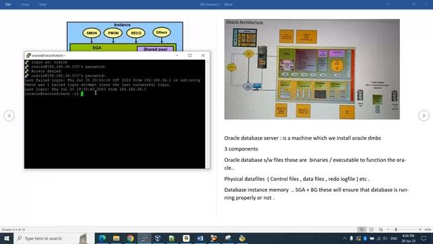
Task: Click the Others oval in Instance diagram
Action: pos(162,33)
